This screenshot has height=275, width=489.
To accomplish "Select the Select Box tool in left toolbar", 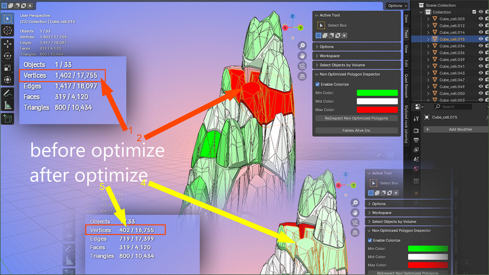I will 7,18.
